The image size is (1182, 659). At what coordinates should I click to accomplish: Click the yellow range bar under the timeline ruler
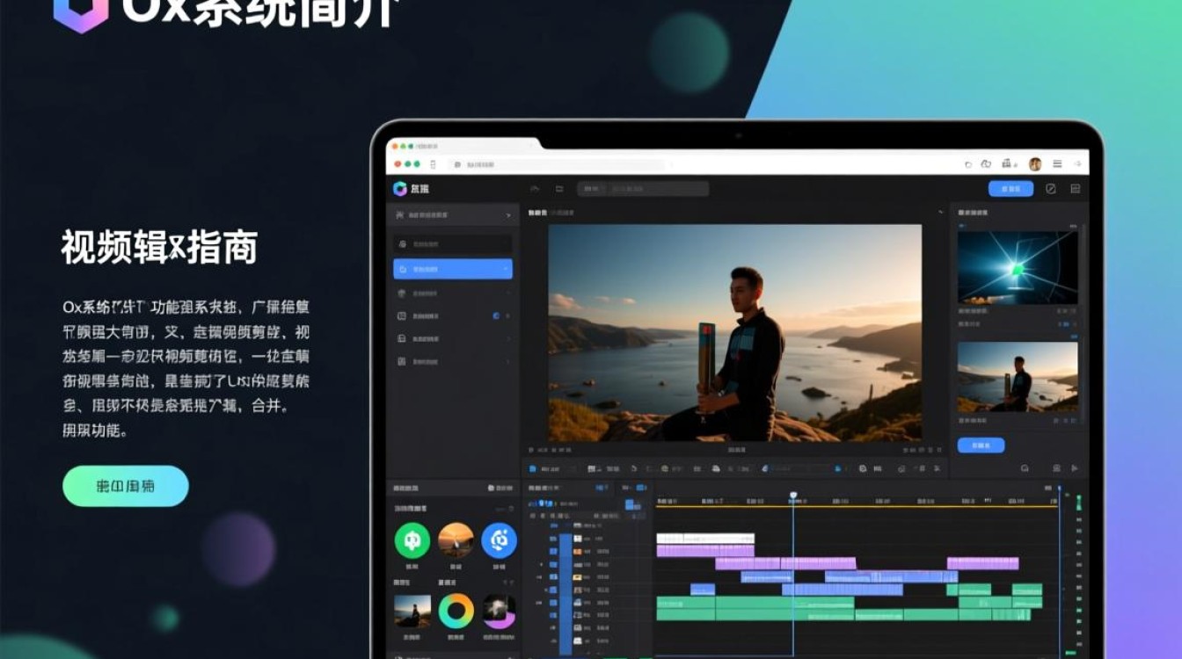856,506
